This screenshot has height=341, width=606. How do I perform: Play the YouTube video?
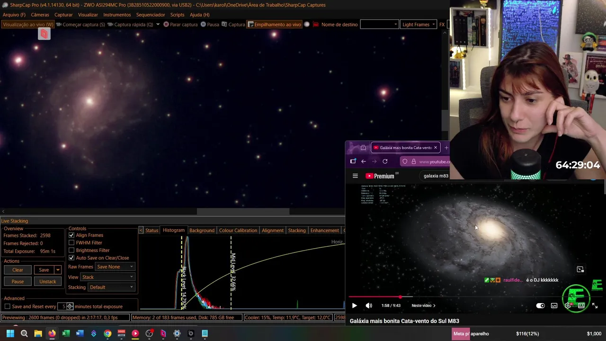click(x=354, y=305)
